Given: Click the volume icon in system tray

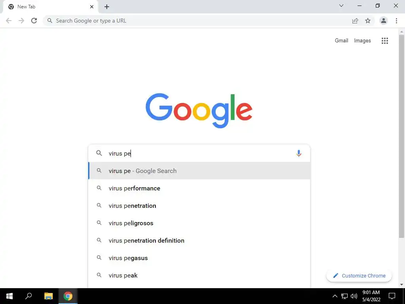Looking at the screenshot, I should click(x=354, y=296).
